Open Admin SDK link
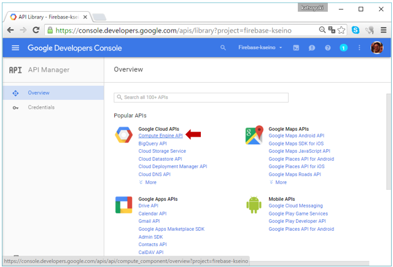Image resolution: width=393 pixels, height=267 pixels. (150, 237)
